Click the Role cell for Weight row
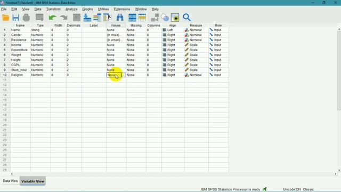341x192 pixels. click(218, 55)
